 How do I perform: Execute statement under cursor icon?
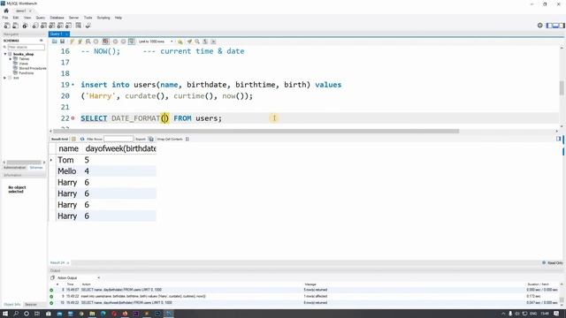[x=80, y=42]
